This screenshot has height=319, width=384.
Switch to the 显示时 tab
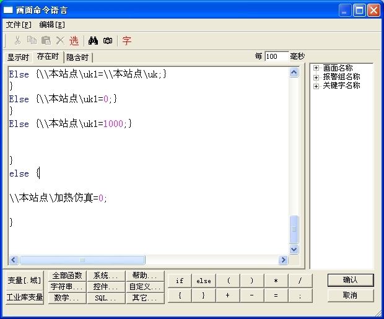pos(19,58)
